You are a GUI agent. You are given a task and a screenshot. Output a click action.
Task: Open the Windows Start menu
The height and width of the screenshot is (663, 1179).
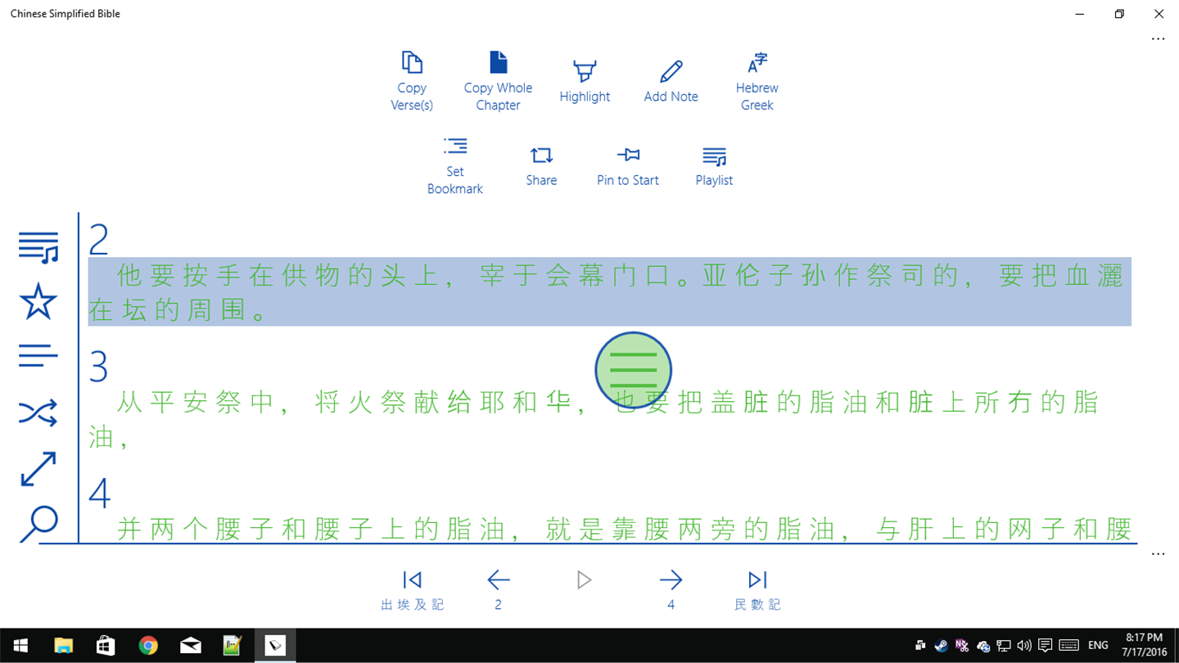click(x=20, y=646)
